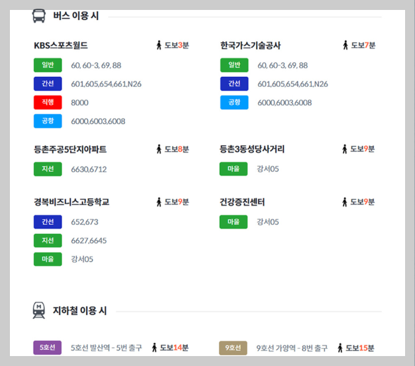415x366 pixels.
Task: Click 601,605,654,661,N26 under 한국가스기술공사
Action: pyautogui.click(x=293, y=84)
